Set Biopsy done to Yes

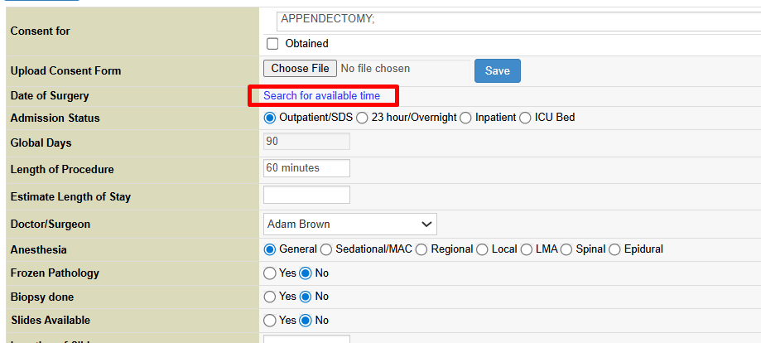tap(269, 297)
